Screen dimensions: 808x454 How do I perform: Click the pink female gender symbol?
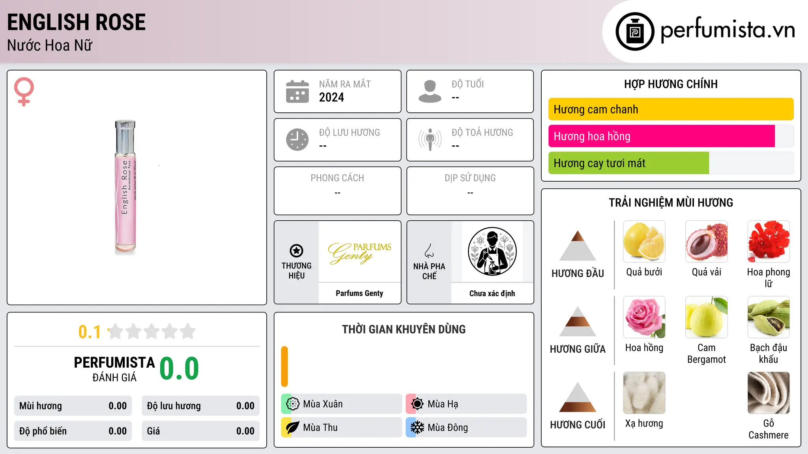24,91
